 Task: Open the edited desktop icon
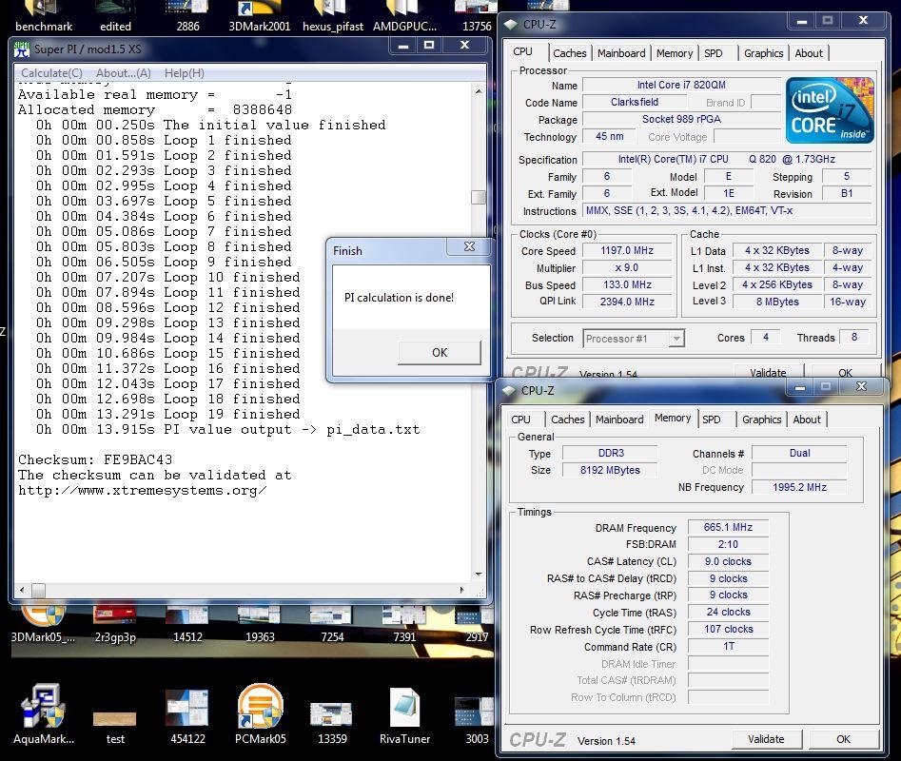point(115,17)
